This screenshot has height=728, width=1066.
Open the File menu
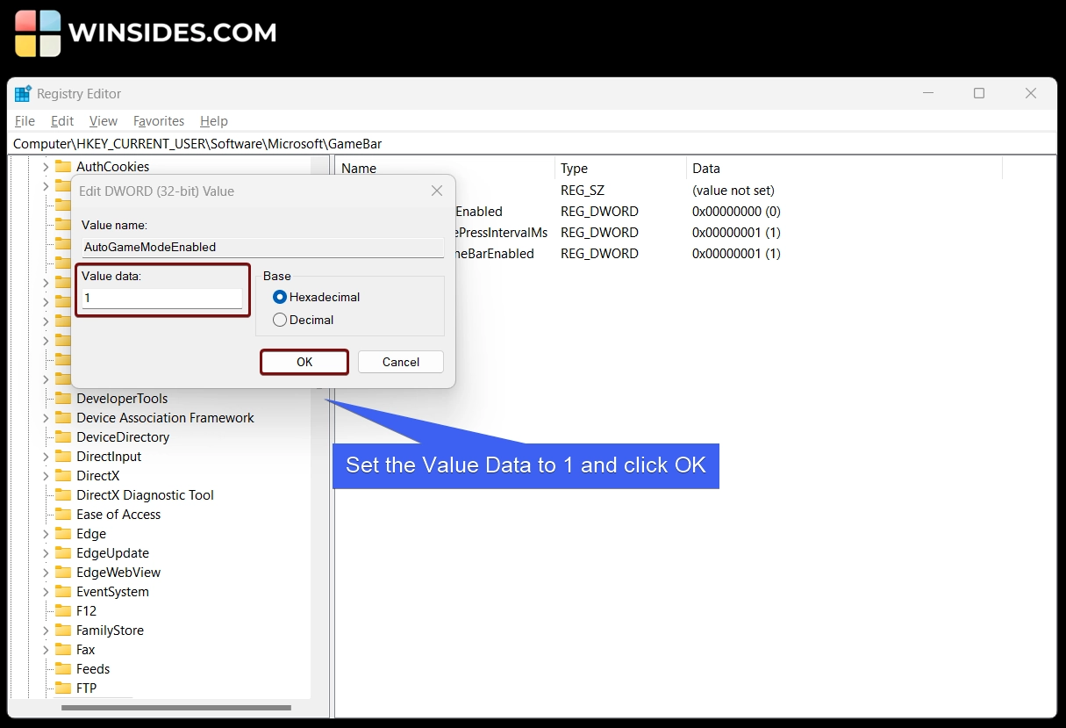point(25,121)
